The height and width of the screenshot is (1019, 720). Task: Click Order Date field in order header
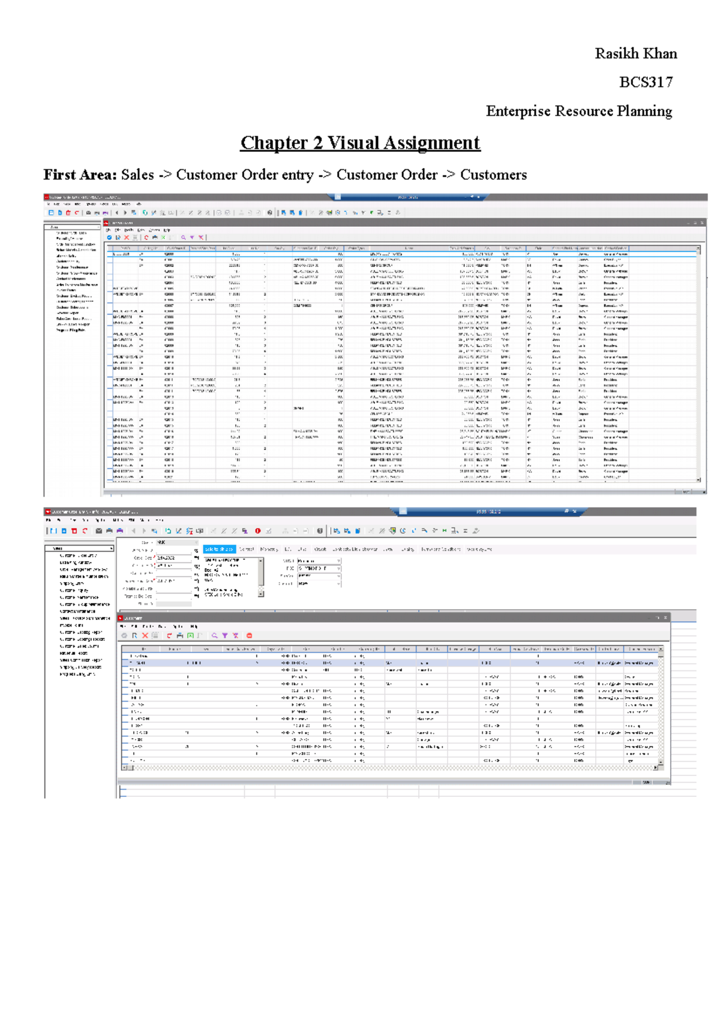click(x=174, y=558)
